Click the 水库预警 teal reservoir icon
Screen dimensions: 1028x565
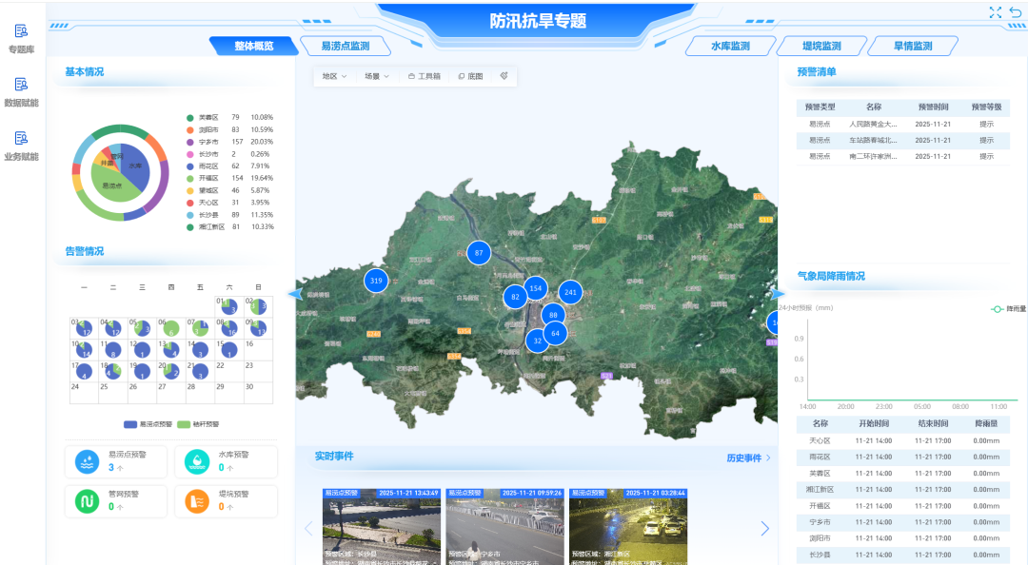(197, 461)
